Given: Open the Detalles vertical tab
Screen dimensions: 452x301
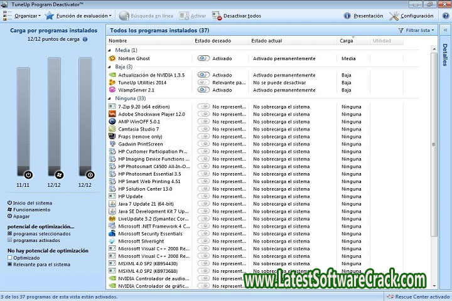Looking at the screenshot, I should tap(445, 55).
